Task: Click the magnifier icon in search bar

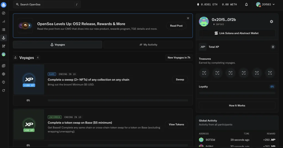Action: (17, 4)
